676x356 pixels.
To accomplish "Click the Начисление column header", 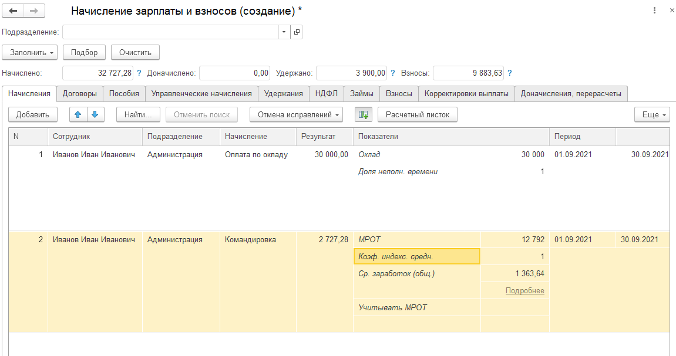I will [x=258, y=137].
